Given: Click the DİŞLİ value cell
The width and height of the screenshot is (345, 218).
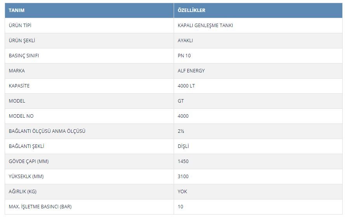Looking at the screenshot, I should click(x=258, y=146).
